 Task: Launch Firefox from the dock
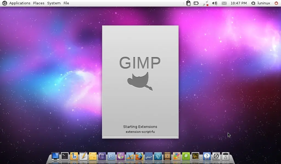[139, 156]
